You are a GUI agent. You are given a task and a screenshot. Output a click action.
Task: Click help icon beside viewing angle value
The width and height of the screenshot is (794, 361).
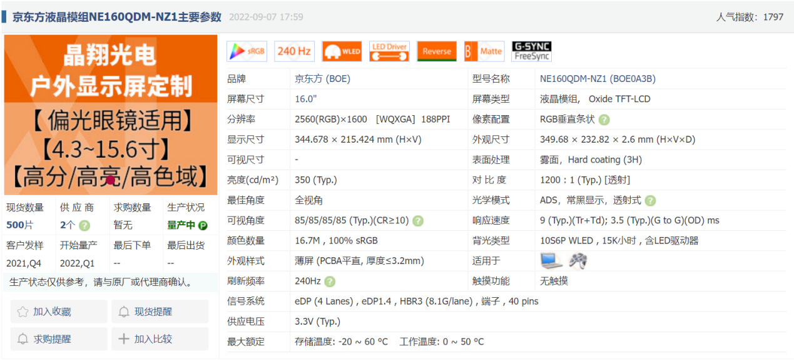[x=418, y=221]
